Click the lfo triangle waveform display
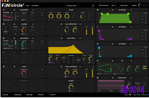The image size is (149, 98). pos(118,68)
